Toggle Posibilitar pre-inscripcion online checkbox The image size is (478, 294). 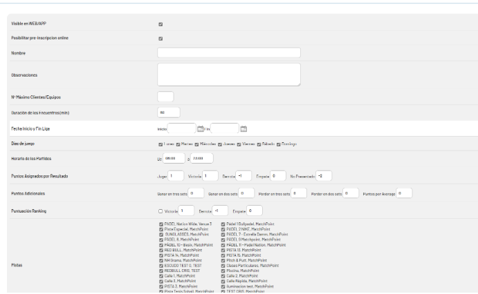[x=160, y=39]
